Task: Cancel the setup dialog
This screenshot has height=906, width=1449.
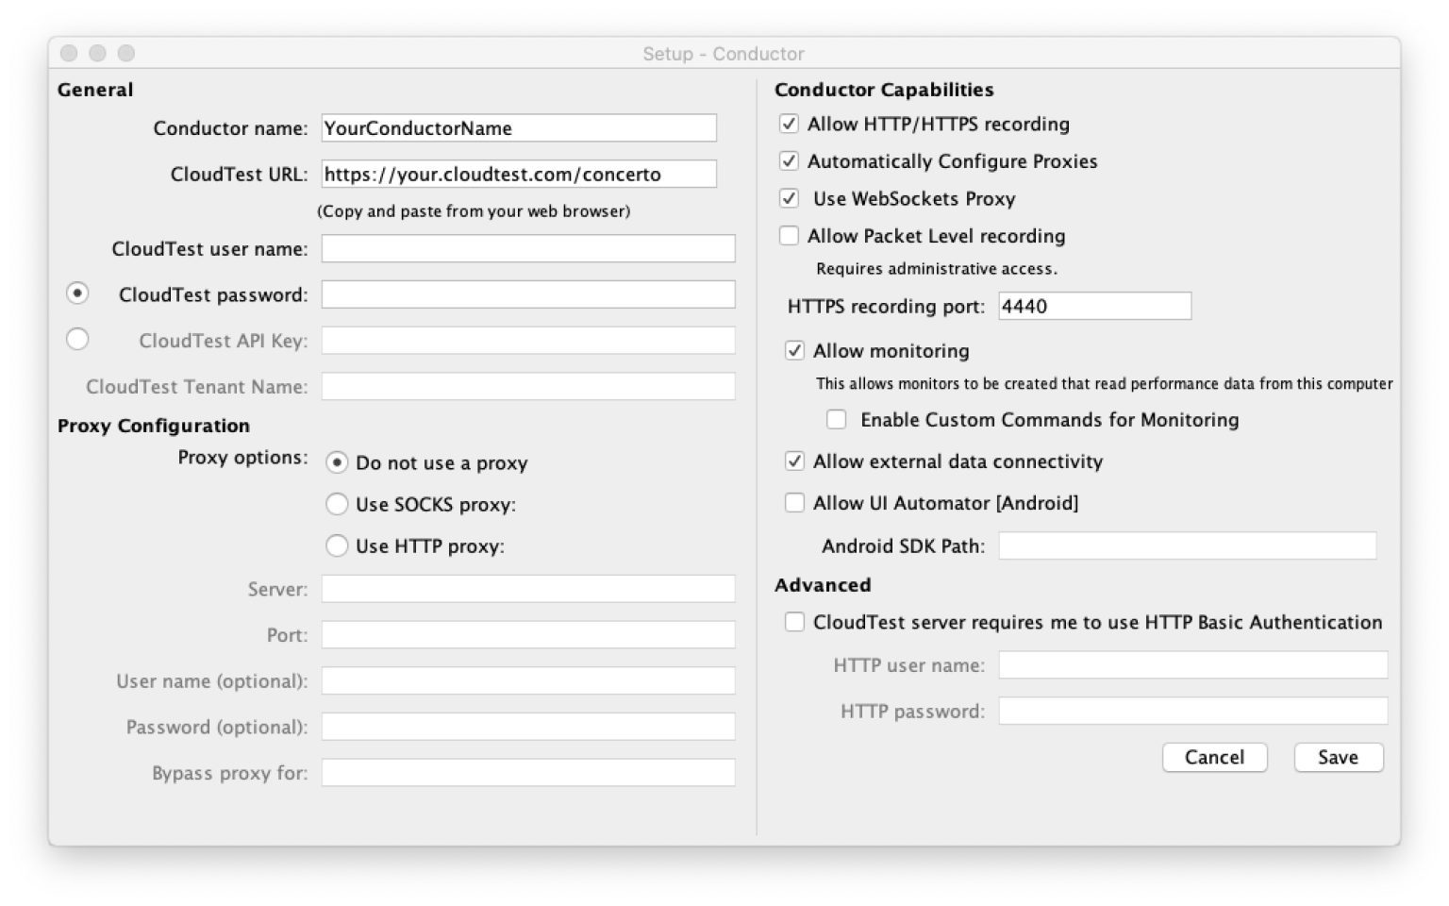Action: click(x=1214, y=756)
